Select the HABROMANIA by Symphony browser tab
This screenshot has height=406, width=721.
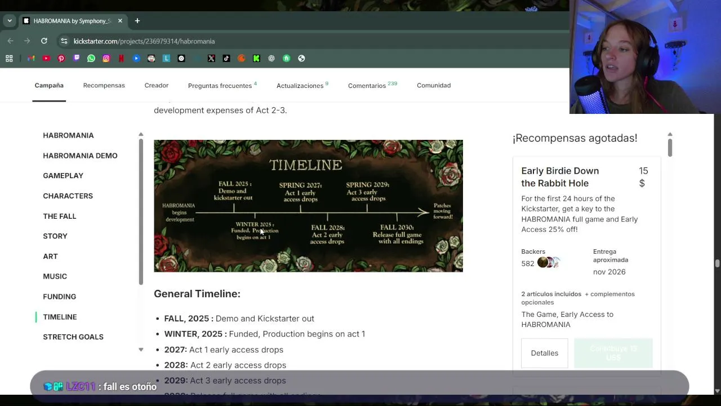tap(73, 21)
